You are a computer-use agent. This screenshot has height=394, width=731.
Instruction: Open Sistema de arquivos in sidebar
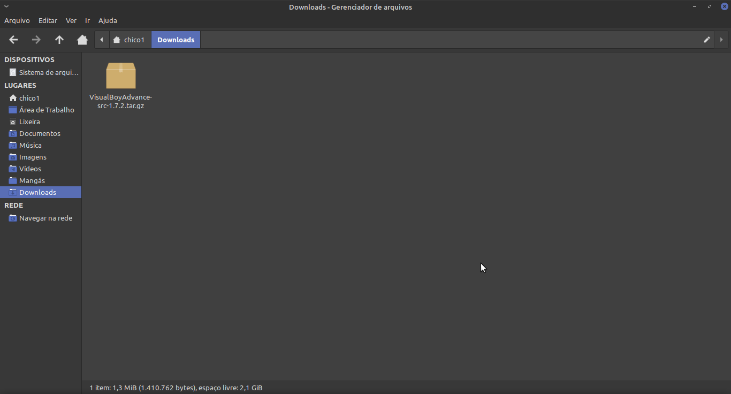pos(41,72)
